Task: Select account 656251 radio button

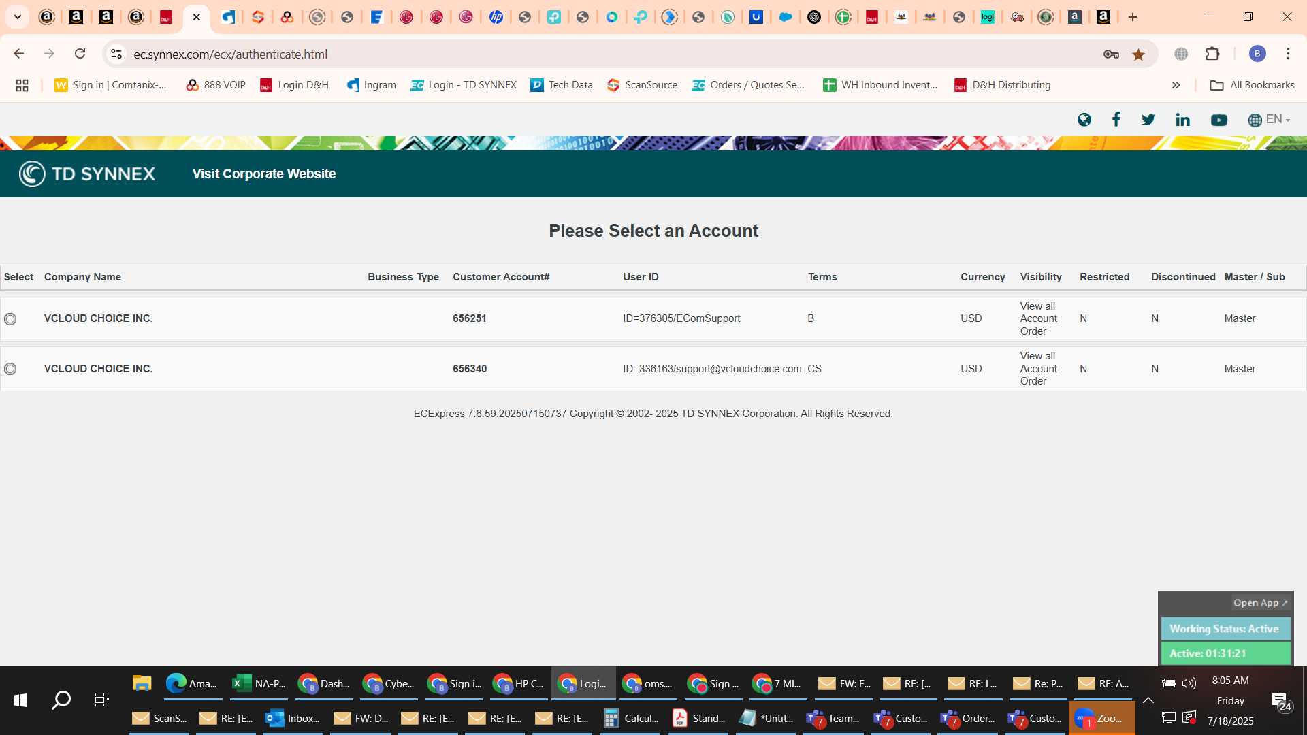Action: (10, 319)
